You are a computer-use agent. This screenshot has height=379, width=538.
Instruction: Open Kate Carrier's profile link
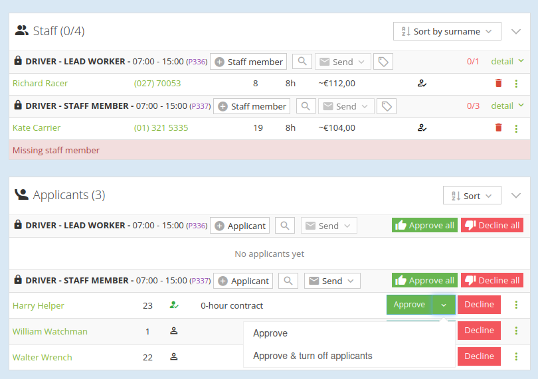click(37, 128)
